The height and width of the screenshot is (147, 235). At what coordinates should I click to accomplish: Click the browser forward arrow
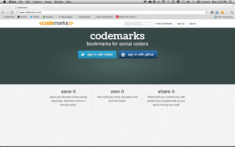(x=7, y=12)
